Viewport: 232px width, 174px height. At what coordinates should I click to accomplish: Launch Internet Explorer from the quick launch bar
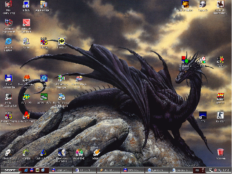pyautogui.click(x=26, y=170)
